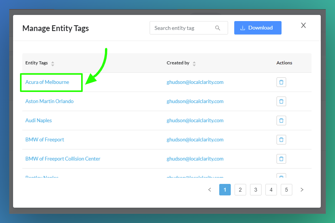Go to page 4
This screenshot has width=335, height=223.
pyautogui.click(x=271, y=190)
